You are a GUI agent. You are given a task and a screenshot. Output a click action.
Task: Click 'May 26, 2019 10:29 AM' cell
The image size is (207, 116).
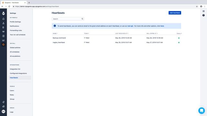pos(124,38)
